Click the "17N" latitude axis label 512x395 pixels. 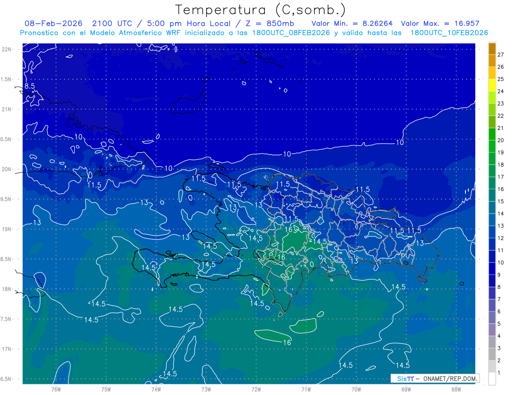(6, 349)
